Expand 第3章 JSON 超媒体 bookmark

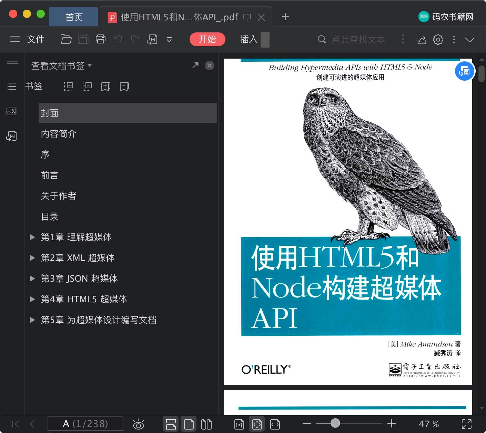pyautogui.click(x=32, y=279)
